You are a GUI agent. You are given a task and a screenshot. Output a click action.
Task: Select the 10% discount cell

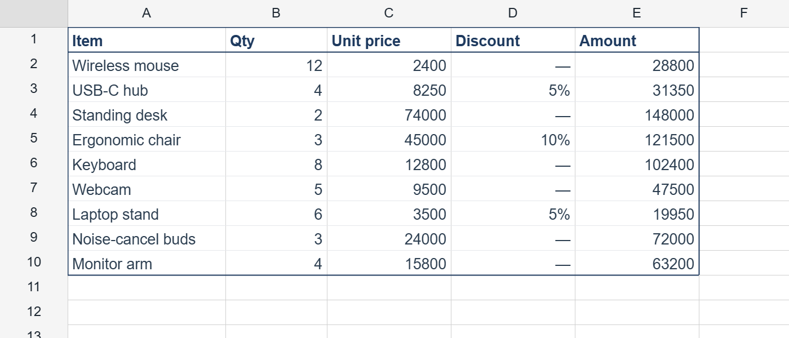tap(513, 139)
